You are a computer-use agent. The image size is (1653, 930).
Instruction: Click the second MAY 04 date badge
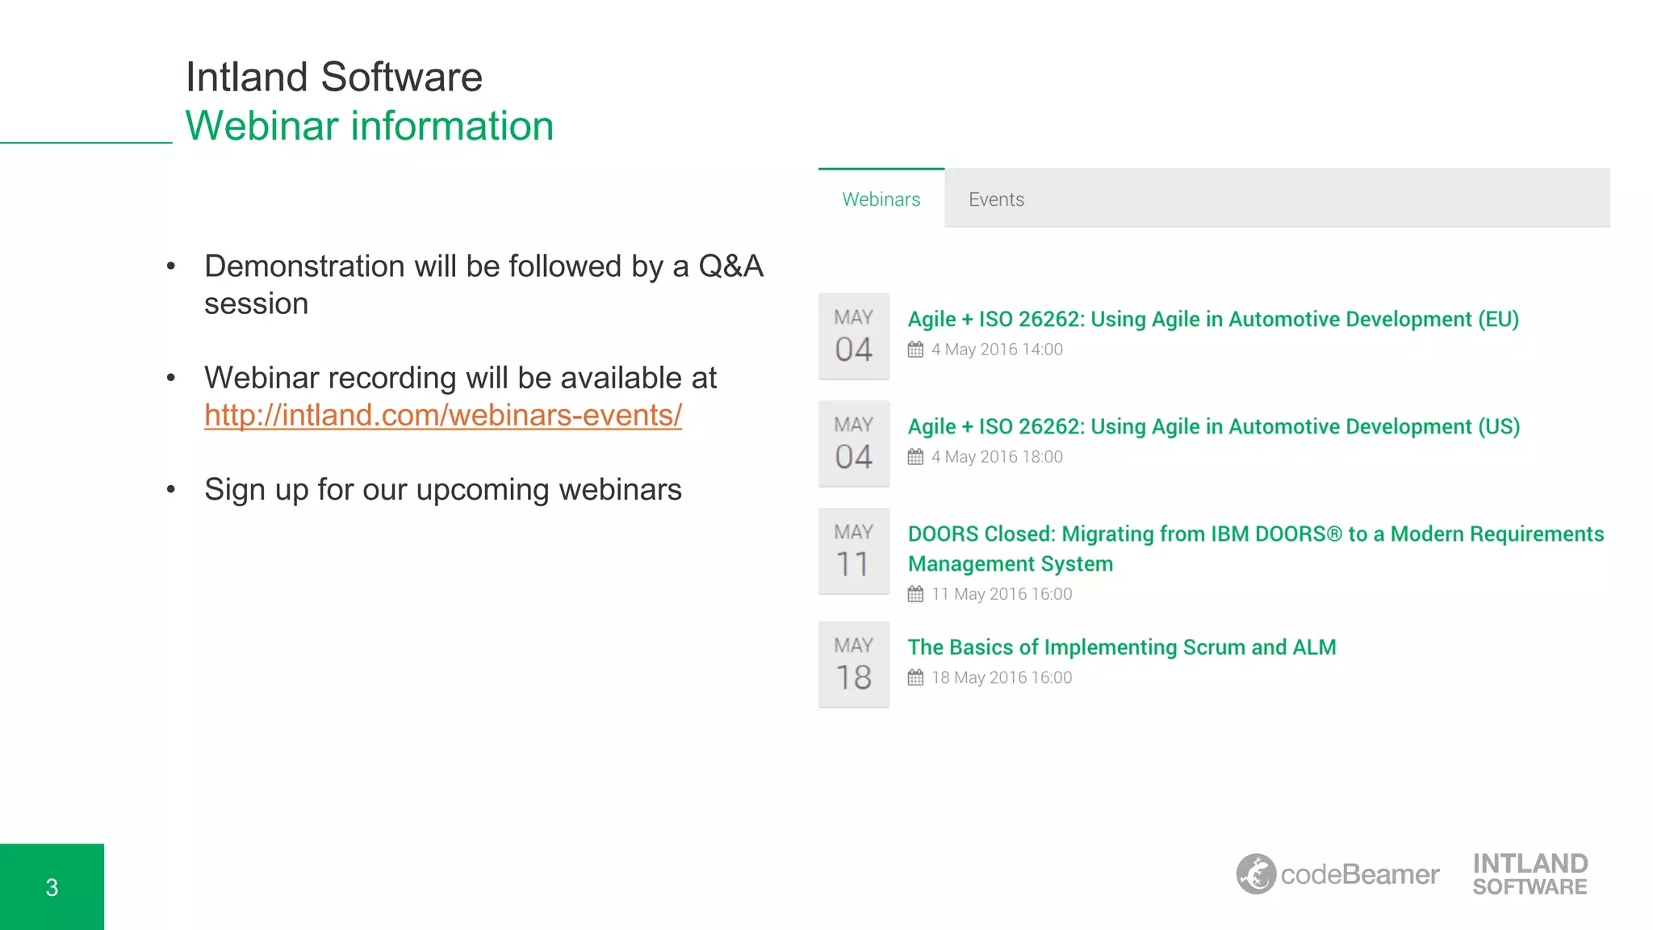pos(853,443)
